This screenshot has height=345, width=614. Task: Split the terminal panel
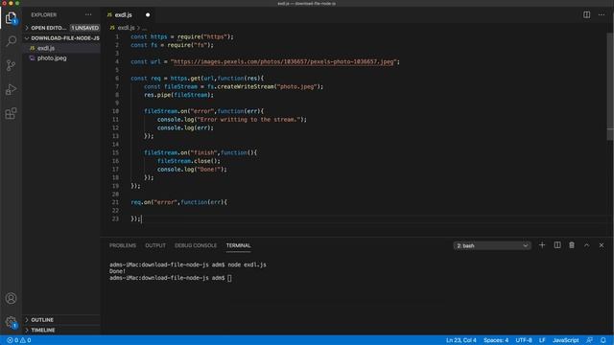pos(557,245)
